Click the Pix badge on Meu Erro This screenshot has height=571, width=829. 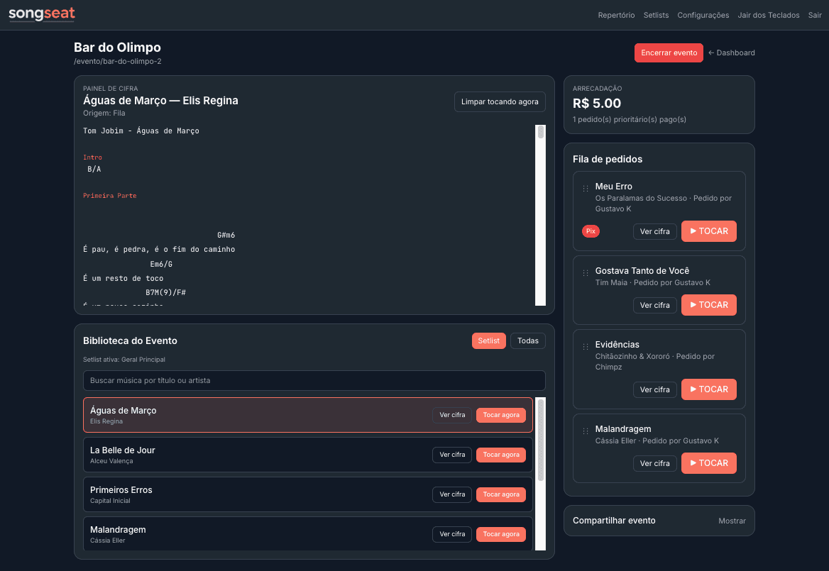[x=591, y=231]
